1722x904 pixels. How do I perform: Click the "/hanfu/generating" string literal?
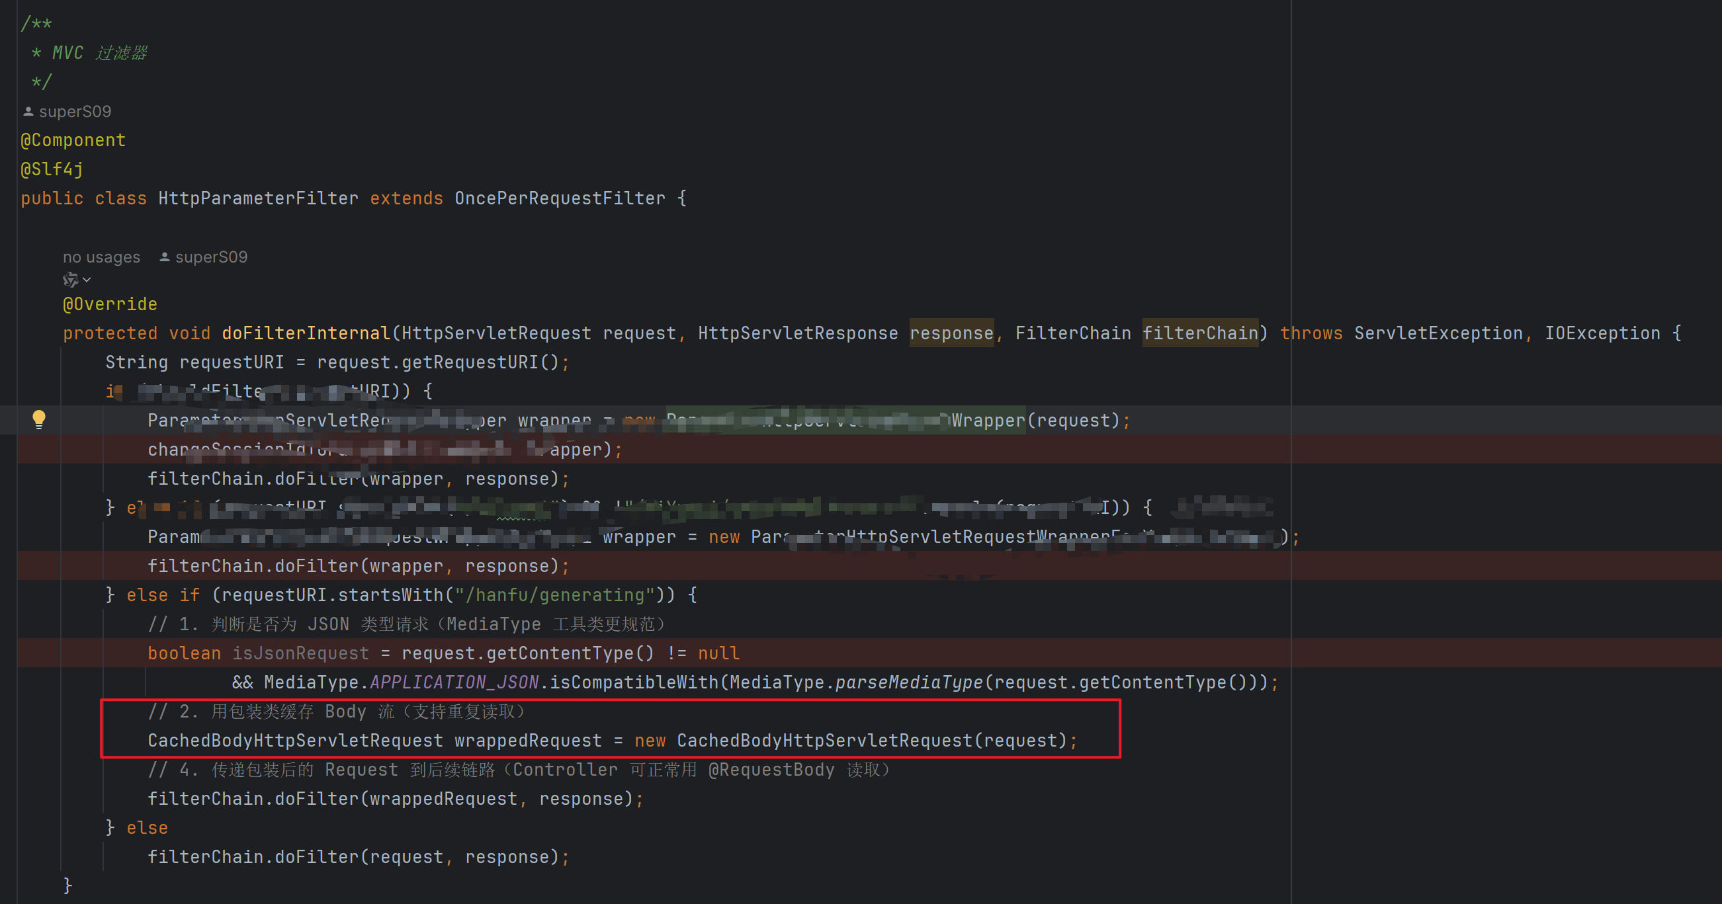click(554, 595)
